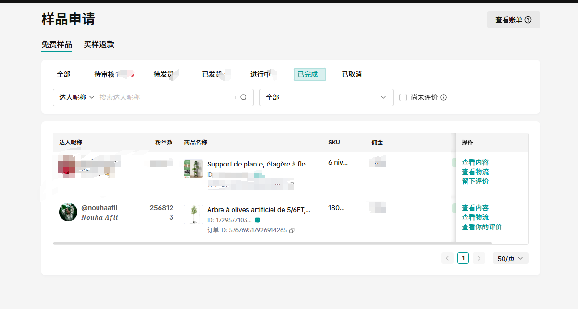
Task: Expand the 达人昵称 search type dropdown
Action: (x=77, y=97)
